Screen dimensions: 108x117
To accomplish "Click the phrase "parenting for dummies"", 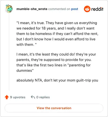I will pos(53,68).
